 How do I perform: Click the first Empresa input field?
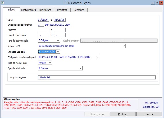(x=43, y=30)
